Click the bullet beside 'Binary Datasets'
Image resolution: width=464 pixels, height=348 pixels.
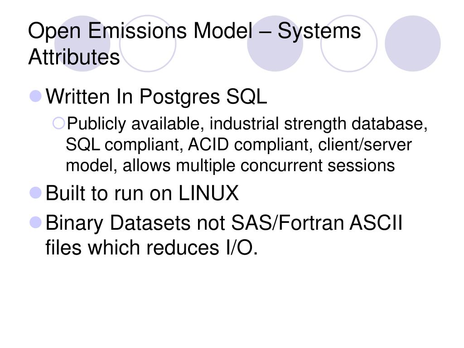36,222
